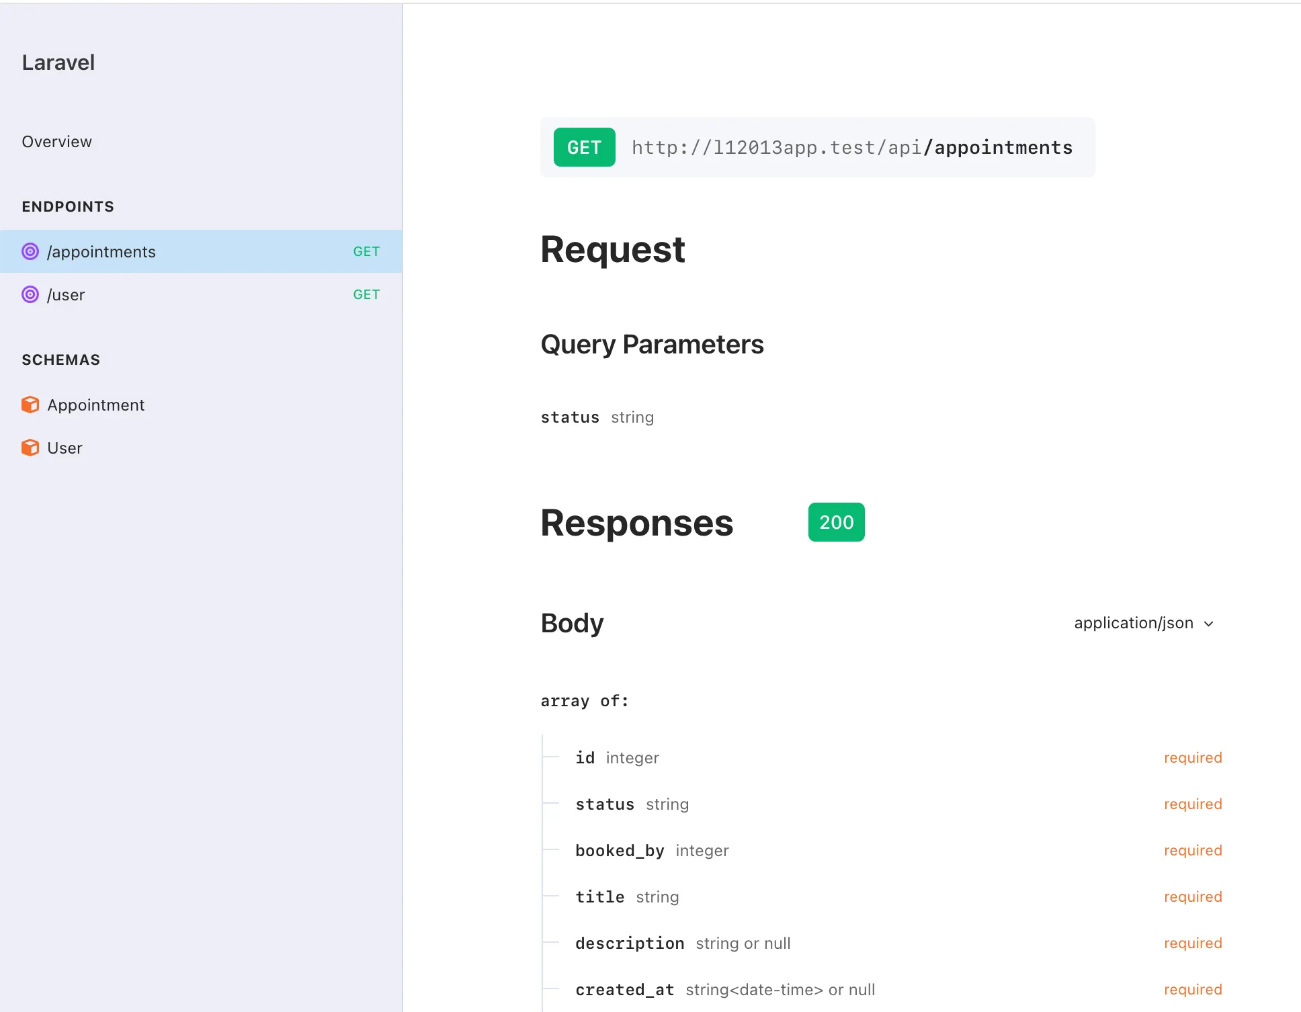Image resolution: width=1301 pixels, height=1012 pixels.
Task: Click the orange cube icon beside Appointment
Action: pyautogui.click(x=30, y=405)
